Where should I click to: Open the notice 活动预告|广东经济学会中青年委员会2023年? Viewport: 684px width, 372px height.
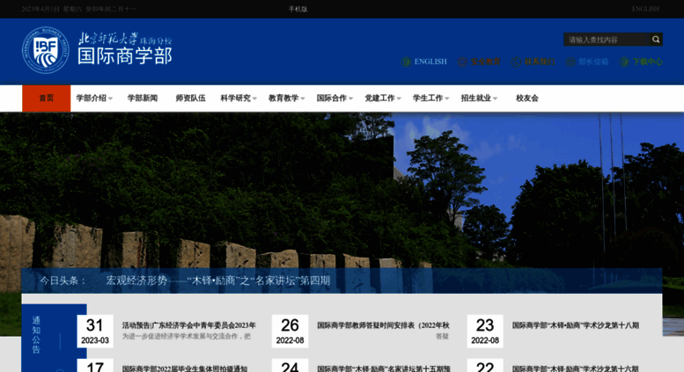coord(189,325)
